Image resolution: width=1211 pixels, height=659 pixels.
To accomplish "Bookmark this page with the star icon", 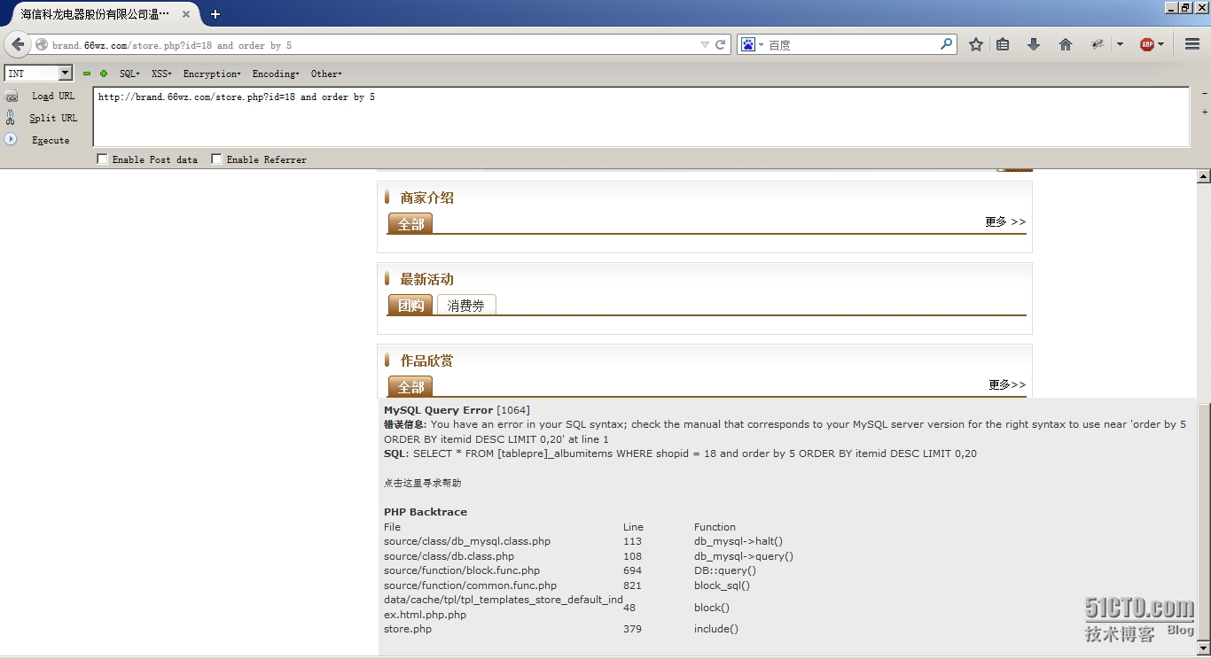I will point(976,44).
